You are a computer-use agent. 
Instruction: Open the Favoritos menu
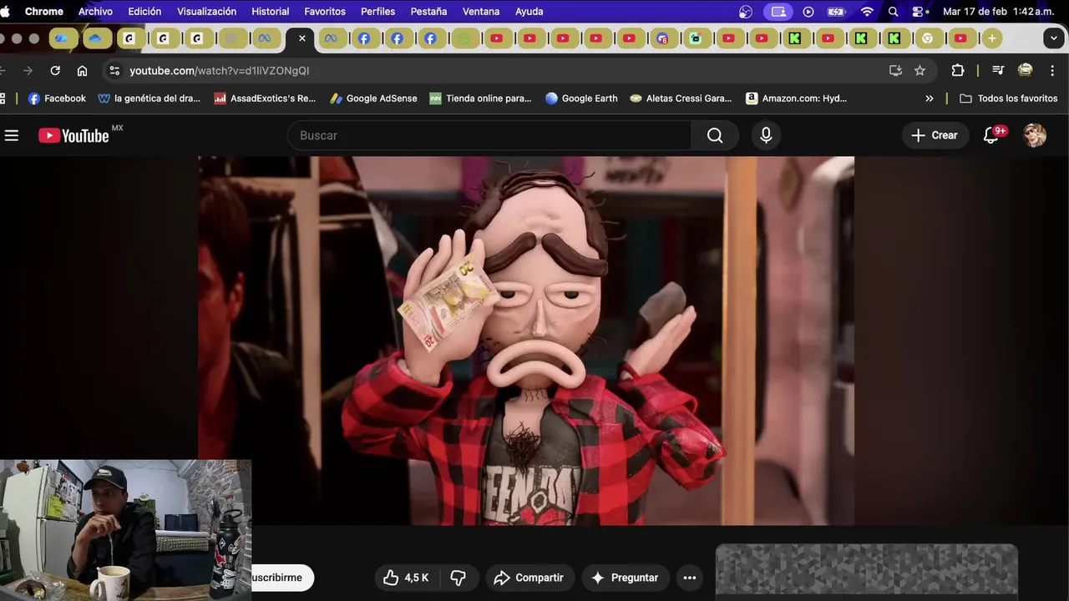[x=325, y=12]
